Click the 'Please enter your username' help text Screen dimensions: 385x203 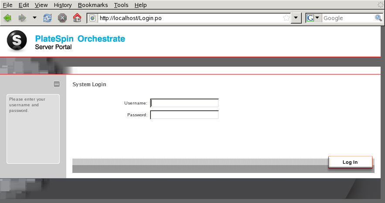coord(27,105)
